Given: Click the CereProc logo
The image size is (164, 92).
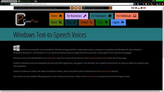Looking at the screenshot, I should pos(27,19).
